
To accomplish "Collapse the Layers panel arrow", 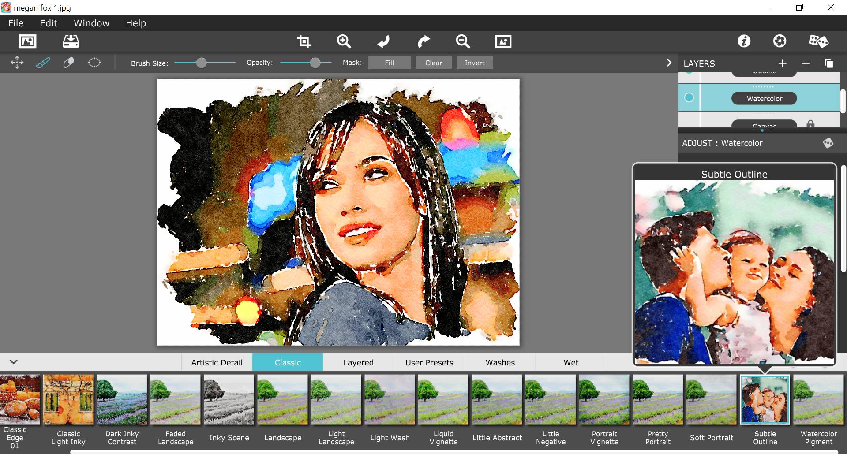I will (x=669, y=63).
